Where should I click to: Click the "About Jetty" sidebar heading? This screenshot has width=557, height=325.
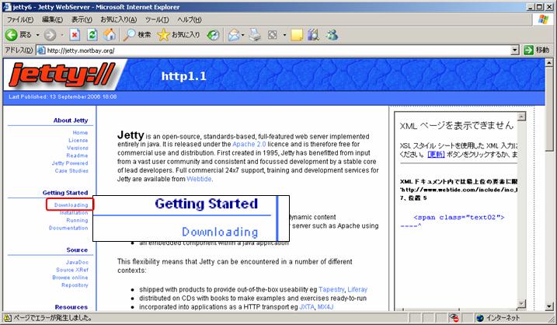click(71, 121)
